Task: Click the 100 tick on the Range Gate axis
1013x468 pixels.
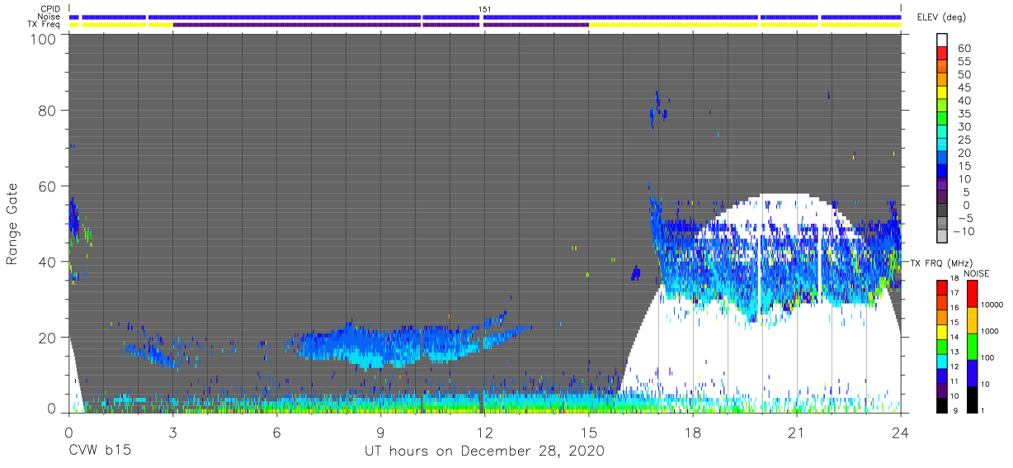Action: [x=44, y=38]
